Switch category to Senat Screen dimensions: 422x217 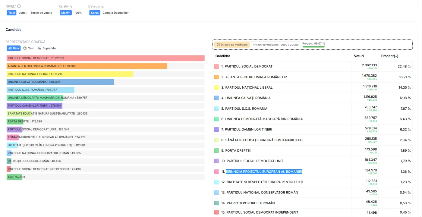[95, 13]
